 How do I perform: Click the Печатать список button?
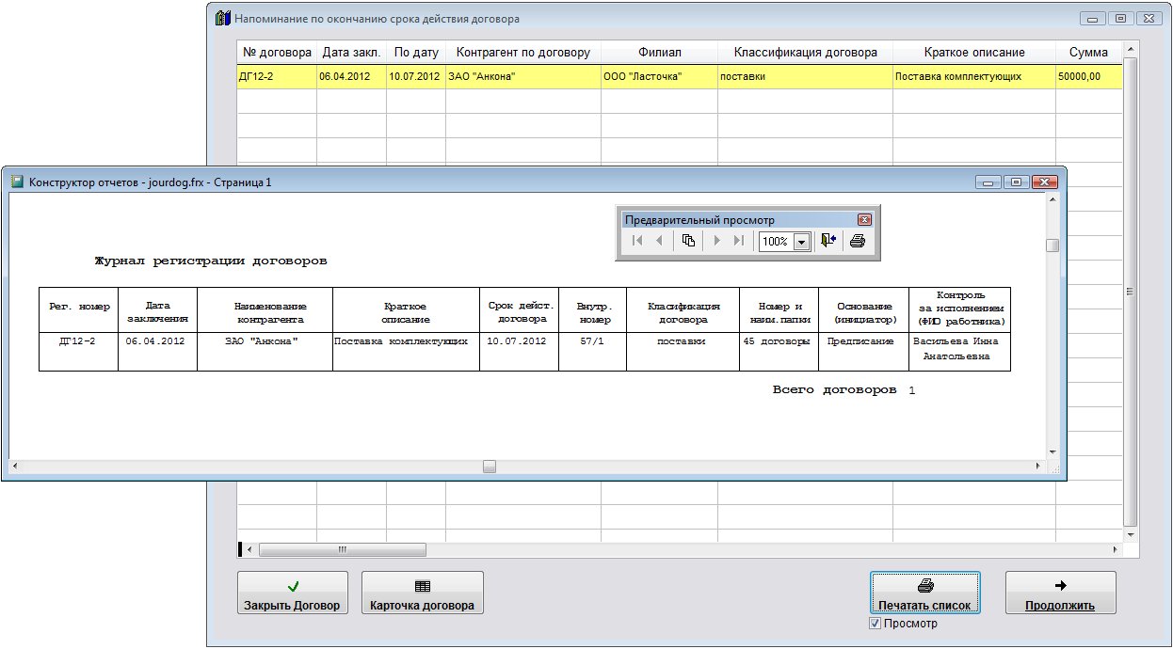click(x=924, y=594)
